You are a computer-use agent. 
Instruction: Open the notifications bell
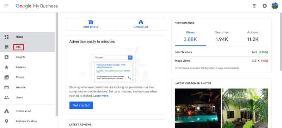(265, 6)
